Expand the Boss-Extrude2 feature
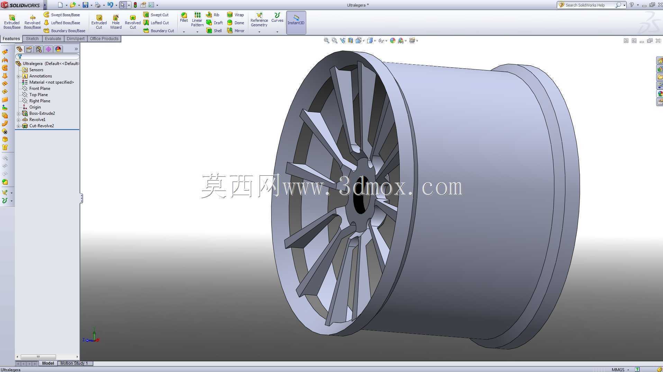Image resolution: width=663 pixels, height=372 pixels. (19, 114)
